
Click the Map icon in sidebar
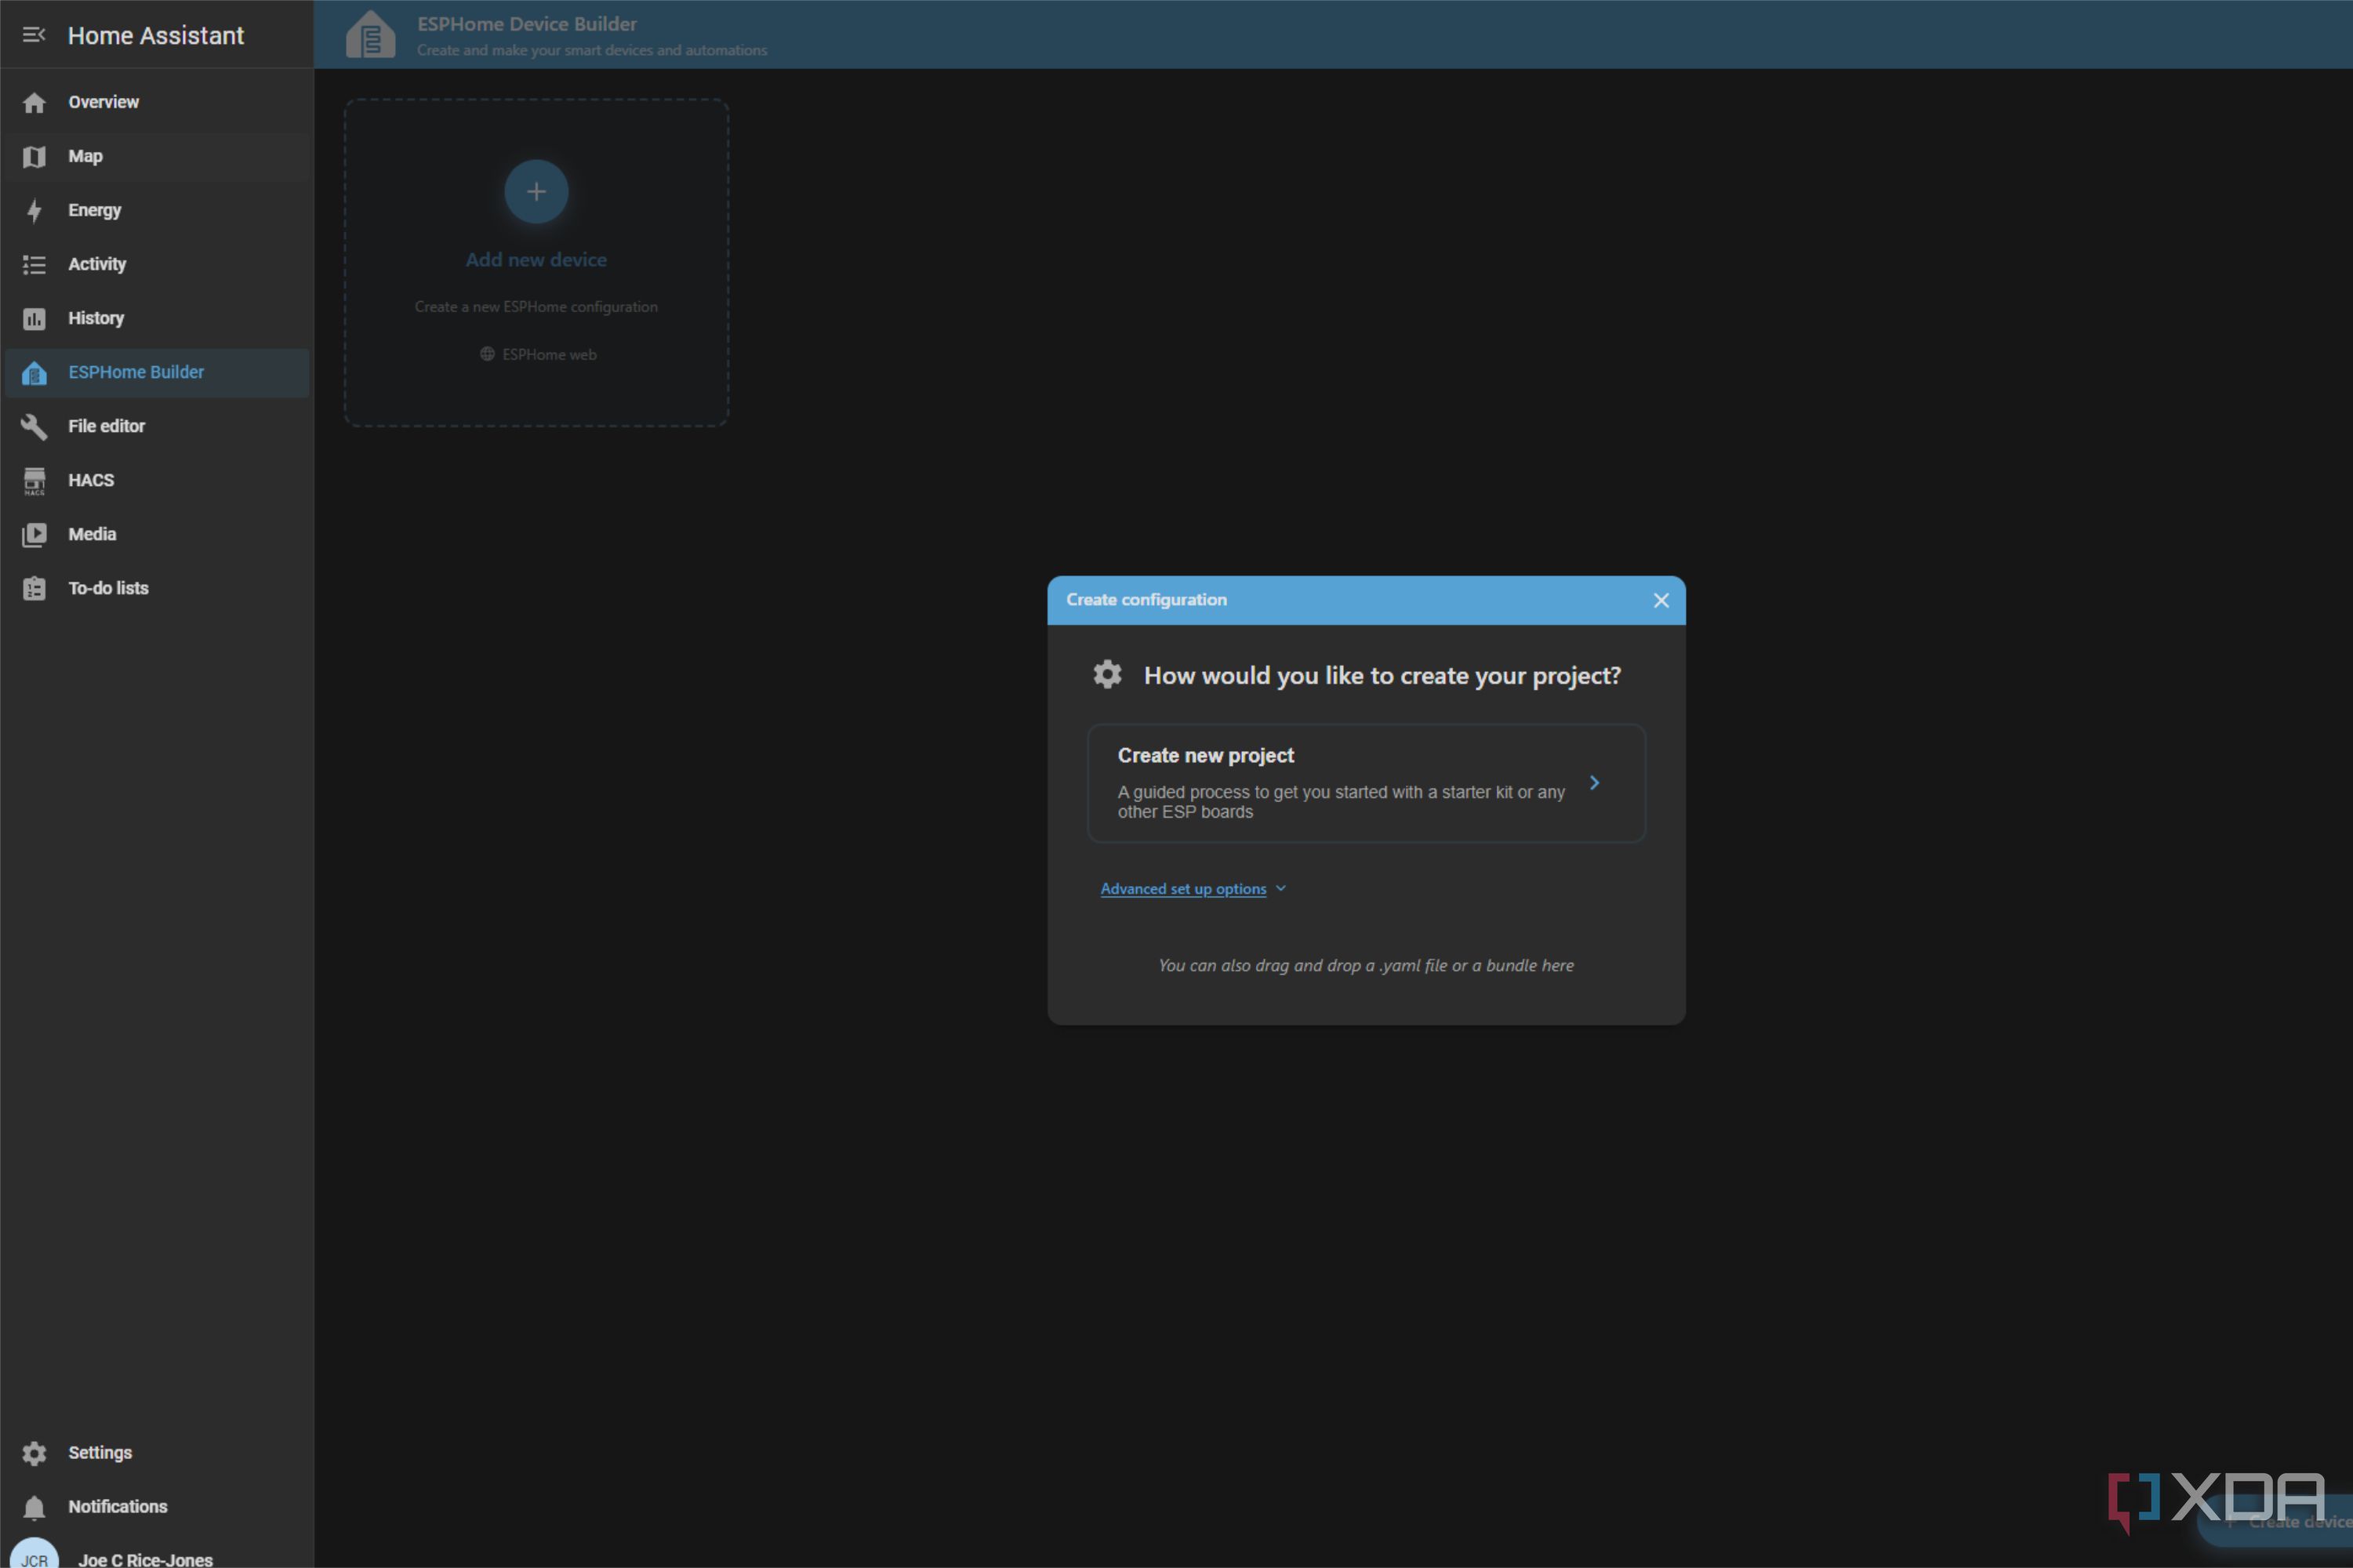pyautogui.click(x=34, y=156)
